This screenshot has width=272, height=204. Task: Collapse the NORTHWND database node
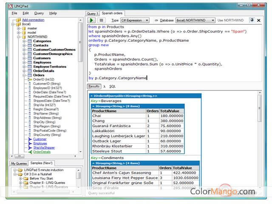click(x=18, y=37)
